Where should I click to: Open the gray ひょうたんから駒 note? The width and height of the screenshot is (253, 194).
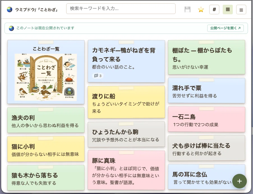(126, 134)
